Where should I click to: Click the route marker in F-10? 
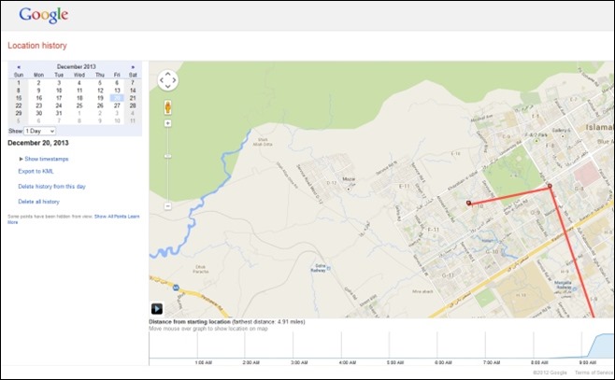pyautogui.click(x=468, y=203)
